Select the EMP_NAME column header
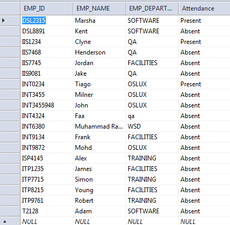The image size is (230, 225). 99,8
